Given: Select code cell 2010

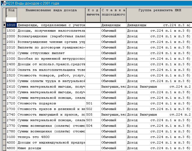Looking at the screenshot, I should [11, 47].
